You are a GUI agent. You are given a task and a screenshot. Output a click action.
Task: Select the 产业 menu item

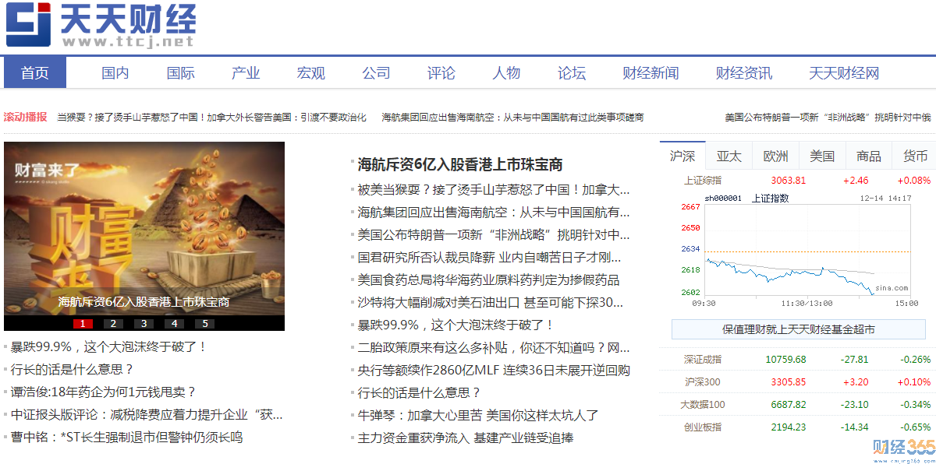coord(246,73)
